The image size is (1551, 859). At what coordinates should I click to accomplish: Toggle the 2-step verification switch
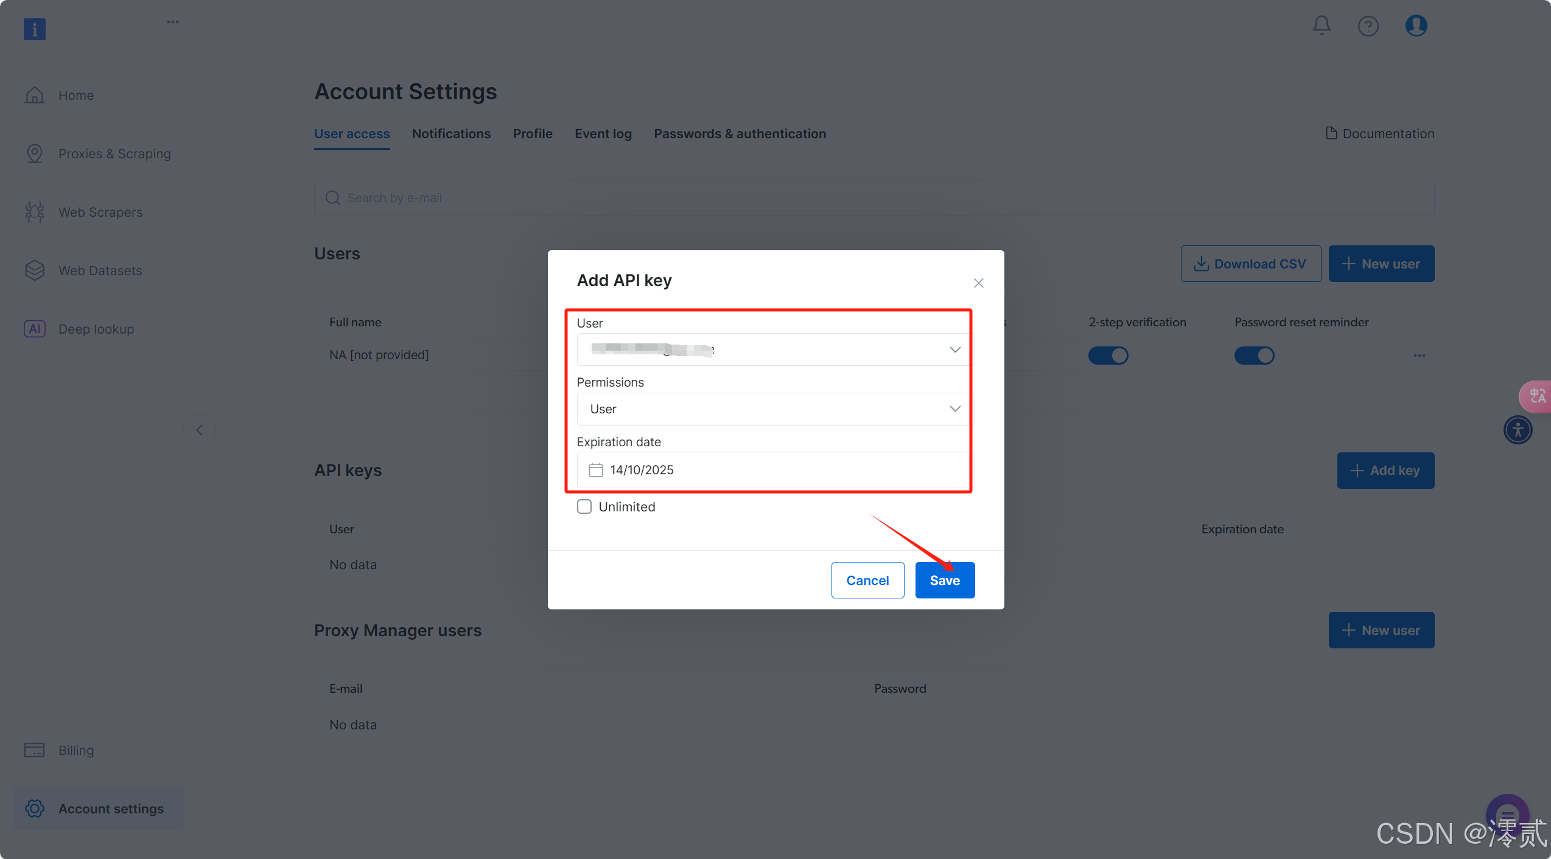pos(1108,355)
